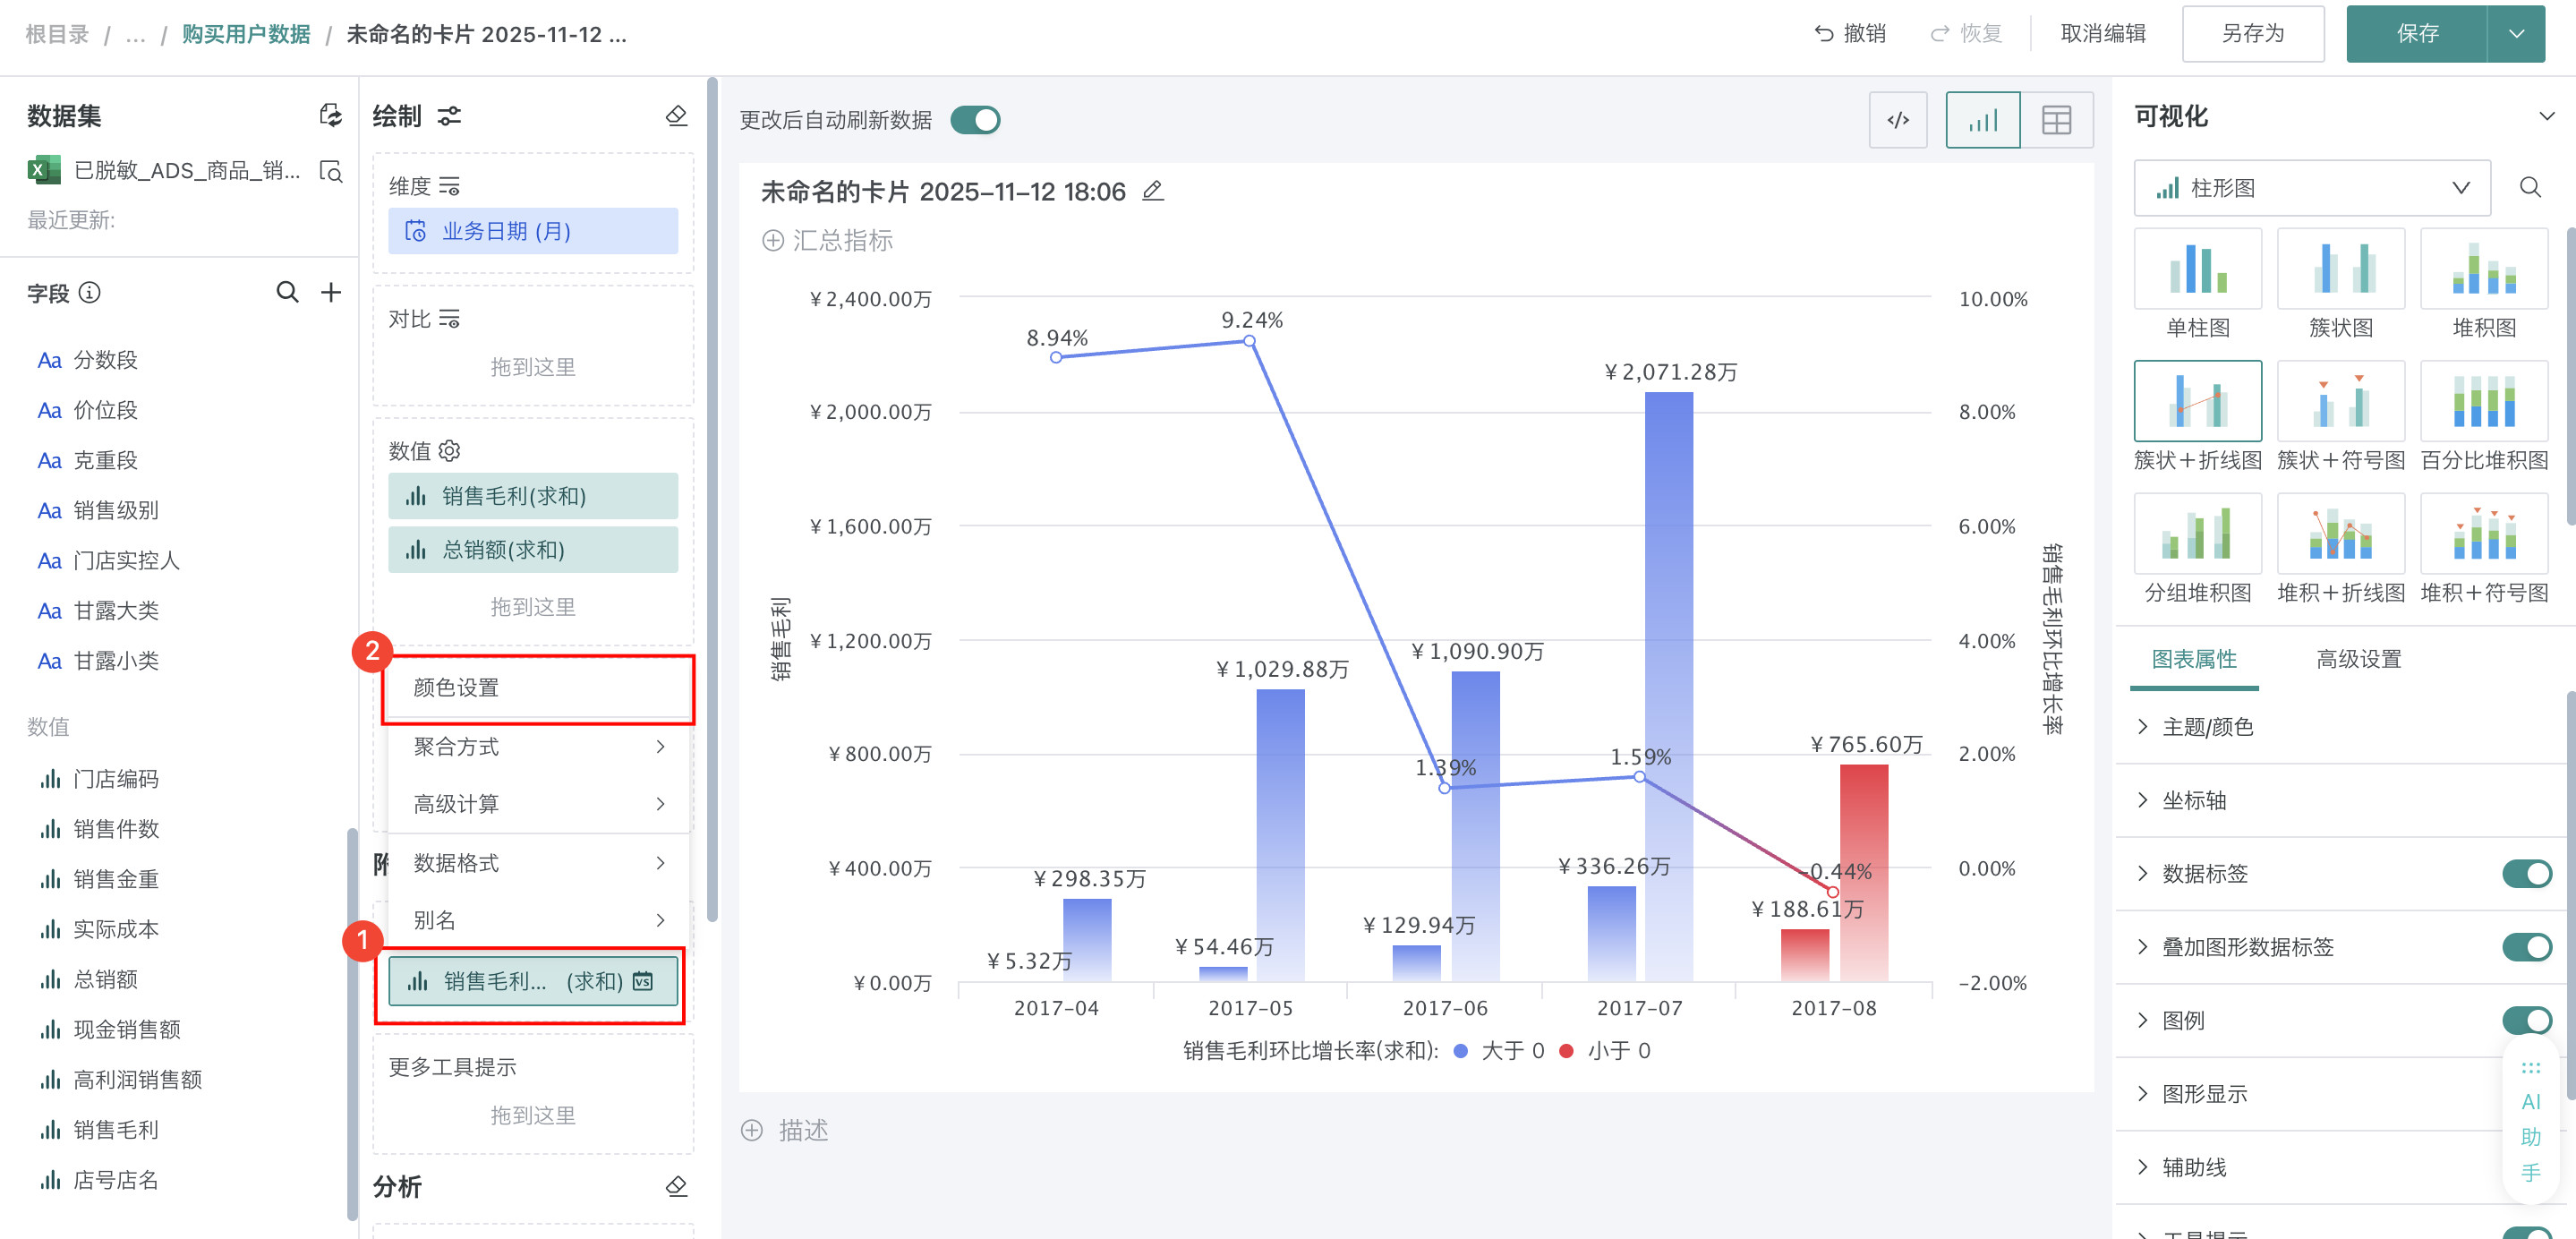Select the 堆积+折线图 chart thumbnail
Screen dimensions: 2576x1239
click(2340, 535)
